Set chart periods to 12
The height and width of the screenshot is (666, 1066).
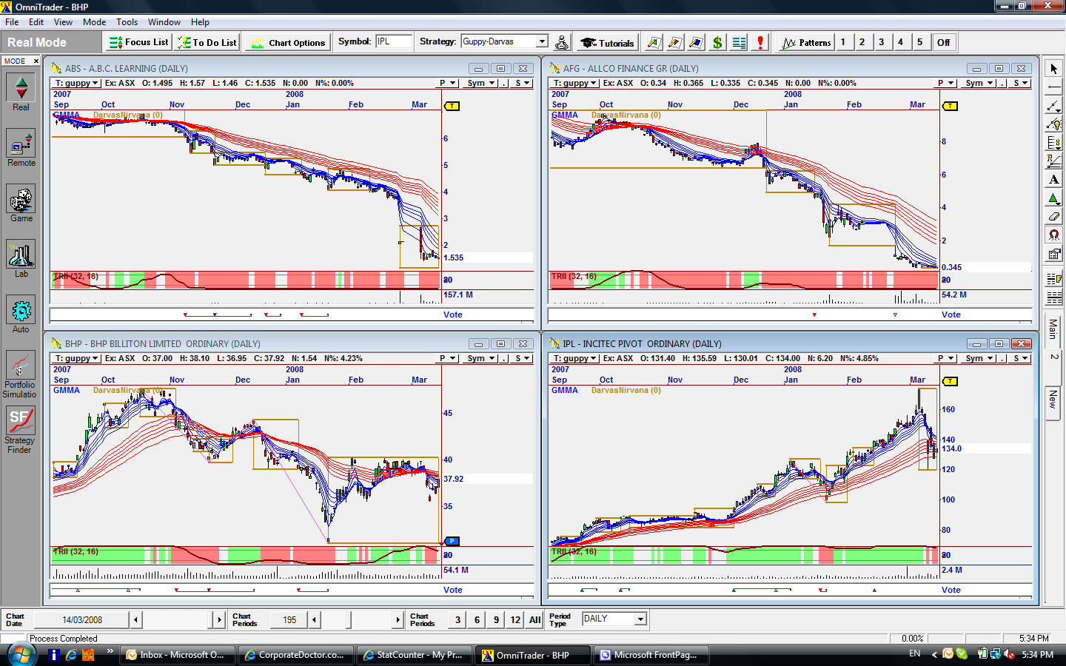point(515,619)
